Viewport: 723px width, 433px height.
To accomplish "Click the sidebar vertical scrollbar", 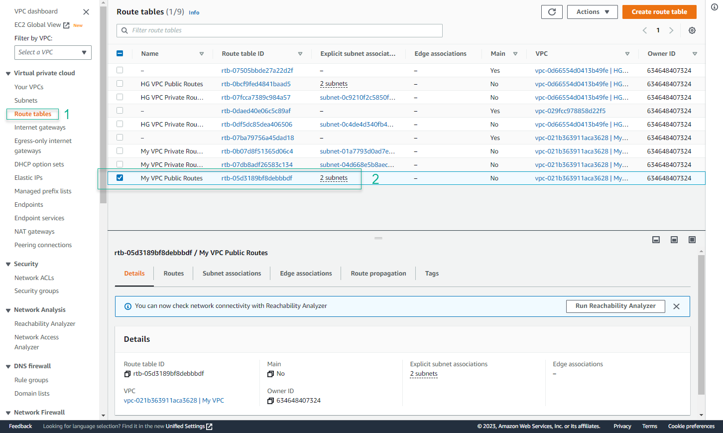I will point(103,105).
